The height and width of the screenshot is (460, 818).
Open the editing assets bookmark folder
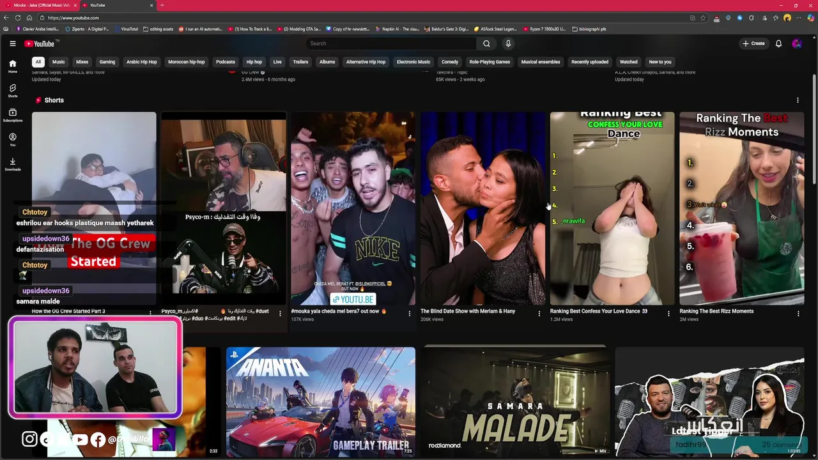click(x=158, y=29)
